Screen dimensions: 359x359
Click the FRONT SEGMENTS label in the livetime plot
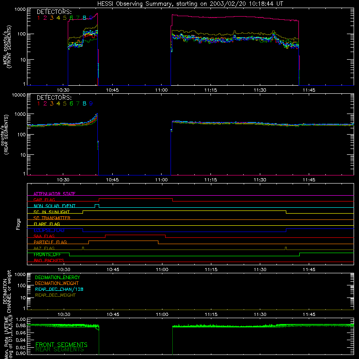(61, 345)
